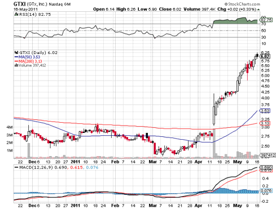Click the 4M label on the volume axis
Screen dimensions: 276x209
[x=10, y=127]
